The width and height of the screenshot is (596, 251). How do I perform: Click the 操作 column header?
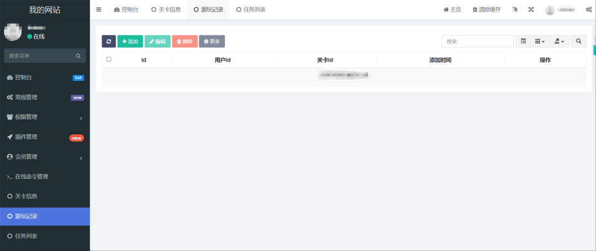click(x=545, y=60)
